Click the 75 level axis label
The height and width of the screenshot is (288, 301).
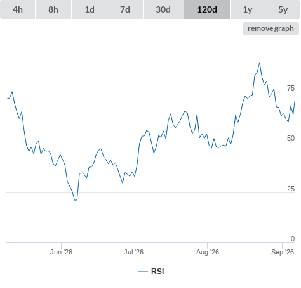click(x=291, y=88)
